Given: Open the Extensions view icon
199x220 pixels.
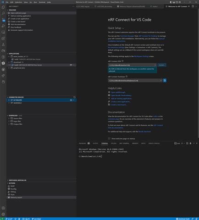Looking at the screenshot, I should [3, 38].
